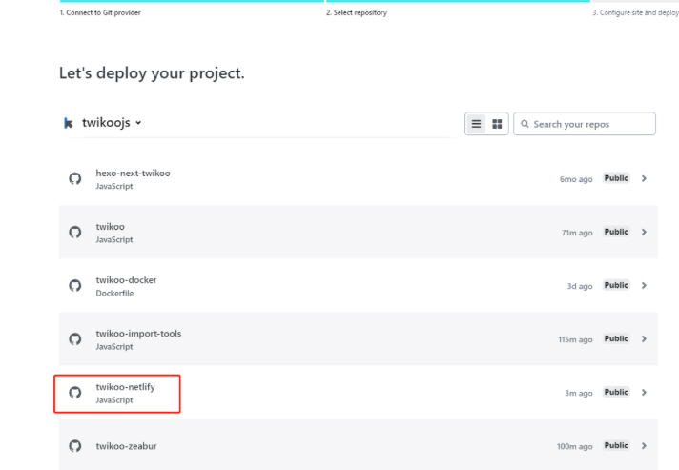Click GitHub icon beside twikoo repository
The height and width of the screenshot is (470, 679).
[75, 233]
